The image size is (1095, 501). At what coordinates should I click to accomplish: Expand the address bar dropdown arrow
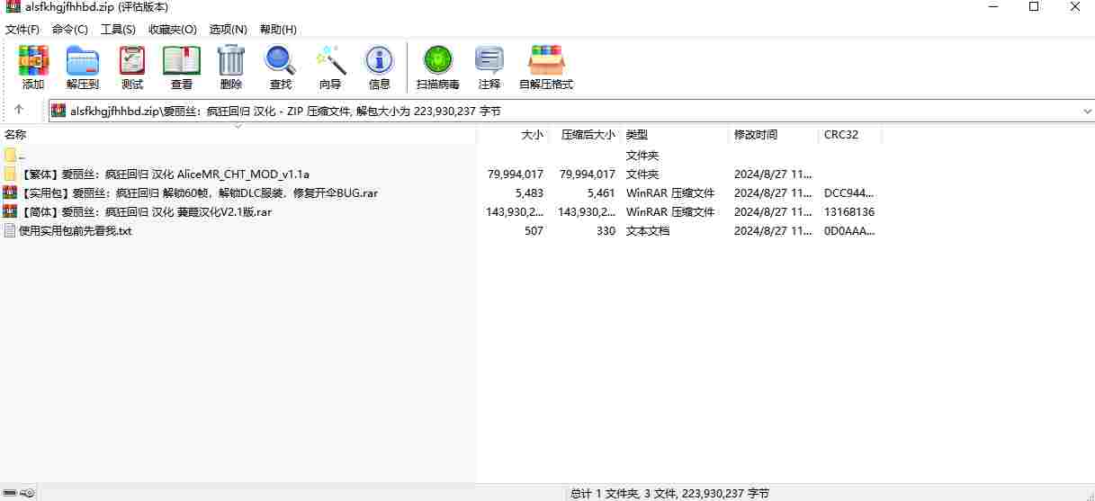(1087, 112)
